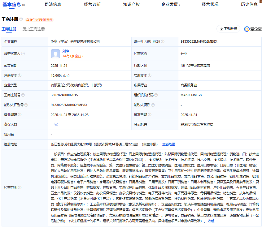Open the 经营状况 tab
Image resolution: width=262 pixels, height=228 pixels.
tap(210, 5)
